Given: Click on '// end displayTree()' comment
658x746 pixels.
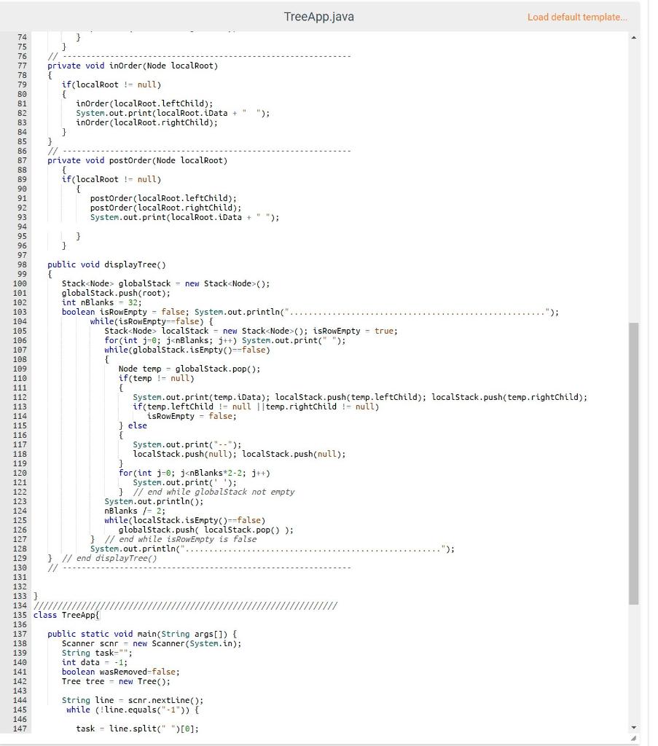Looking at the screenshot, I should click(109, 558).
